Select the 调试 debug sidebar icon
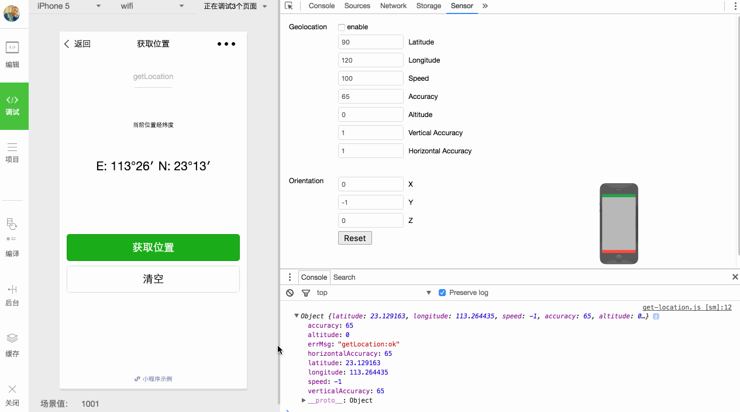This screenshot has height=412, width=740. coord(12,105)
